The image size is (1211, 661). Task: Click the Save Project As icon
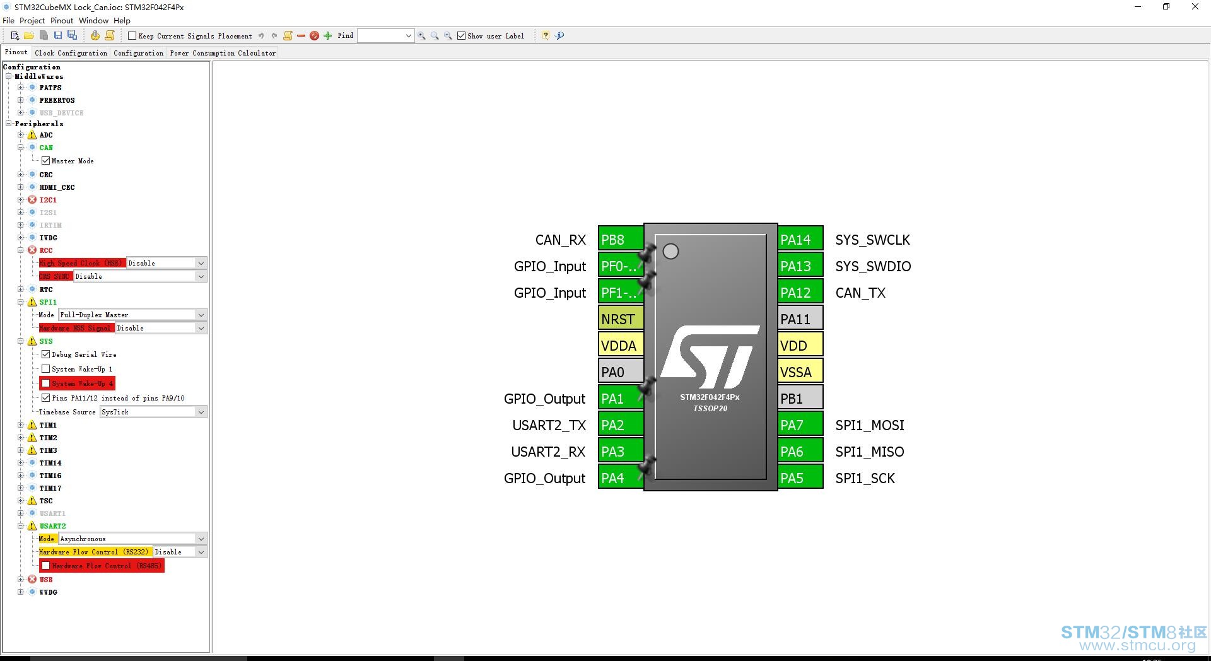coord(72,36)
